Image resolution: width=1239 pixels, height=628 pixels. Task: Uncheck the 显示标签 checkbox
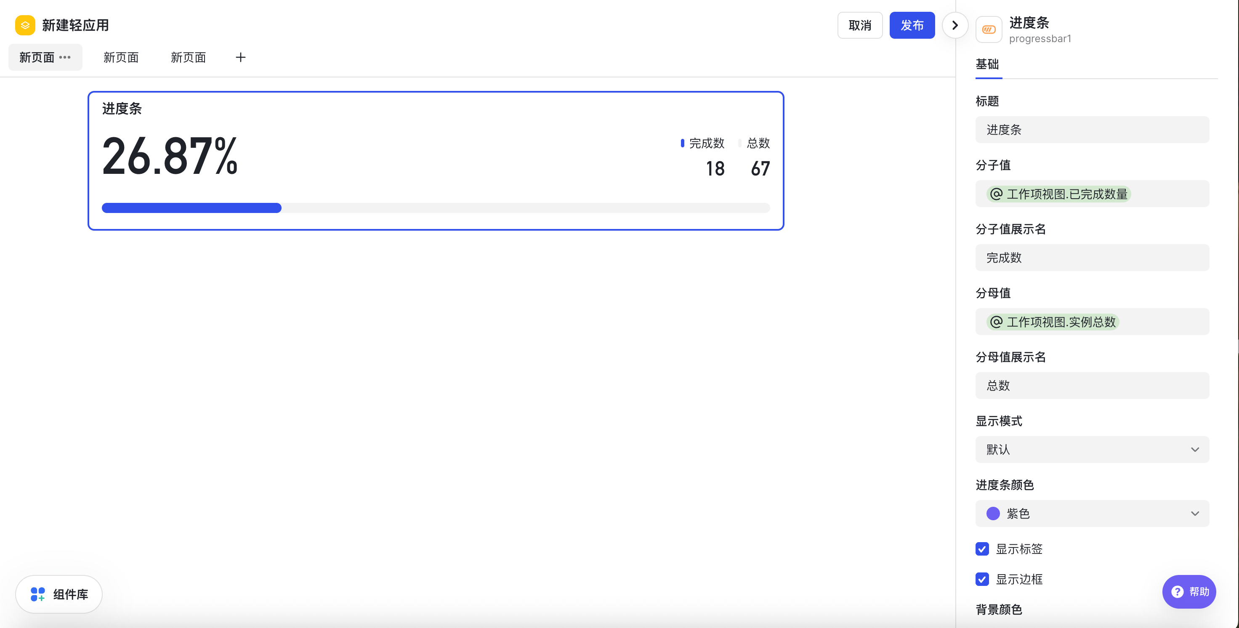[x=982, y=549]
